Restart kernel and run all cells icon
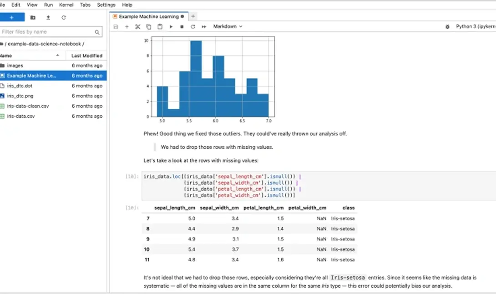496x294 pixels. pyautogui.click(x=204, y=27)
